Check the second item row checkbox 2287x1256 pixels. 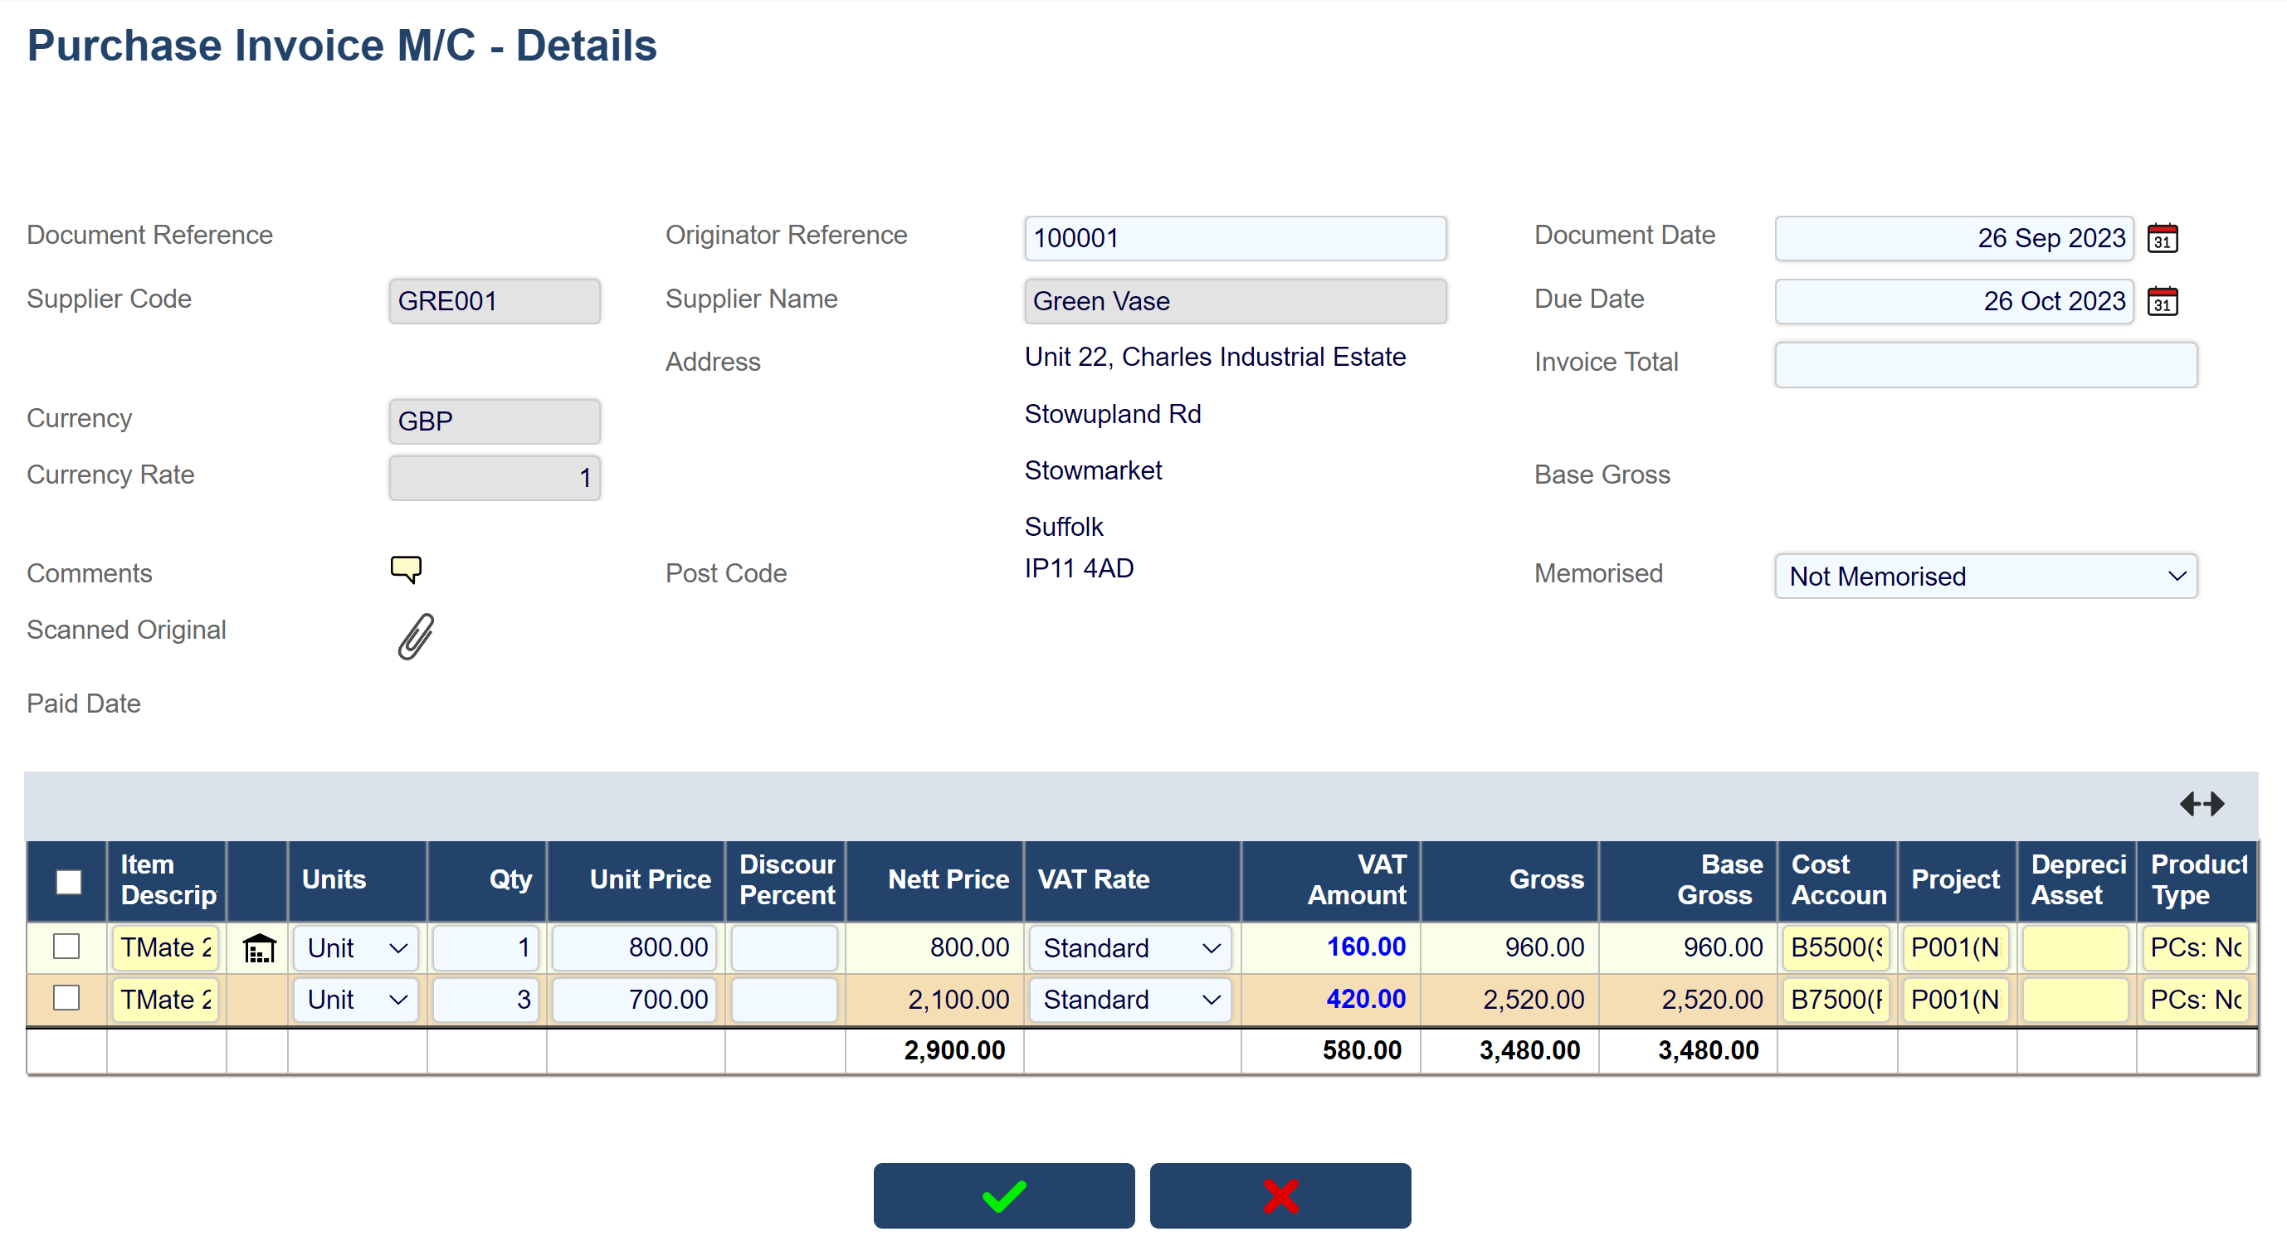(x=66, y=998)
